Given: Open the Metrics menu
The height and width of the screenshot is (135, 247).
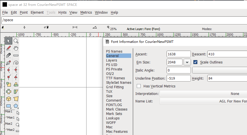Looking at the screenshot, I should click(x=86, y=13).
